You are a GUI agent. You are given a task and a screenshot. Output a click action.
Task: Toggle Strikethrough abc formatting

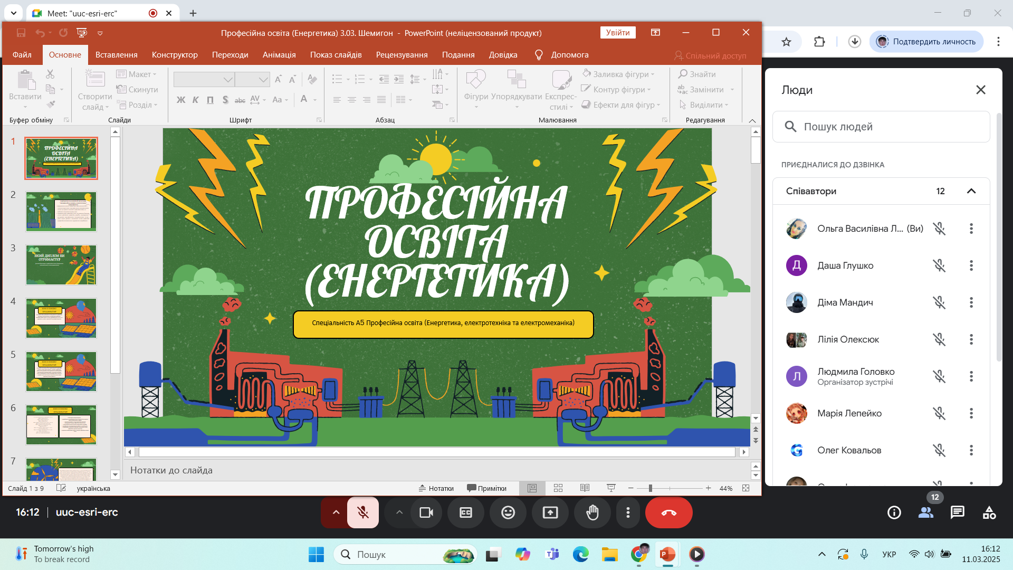click(240, 100)
